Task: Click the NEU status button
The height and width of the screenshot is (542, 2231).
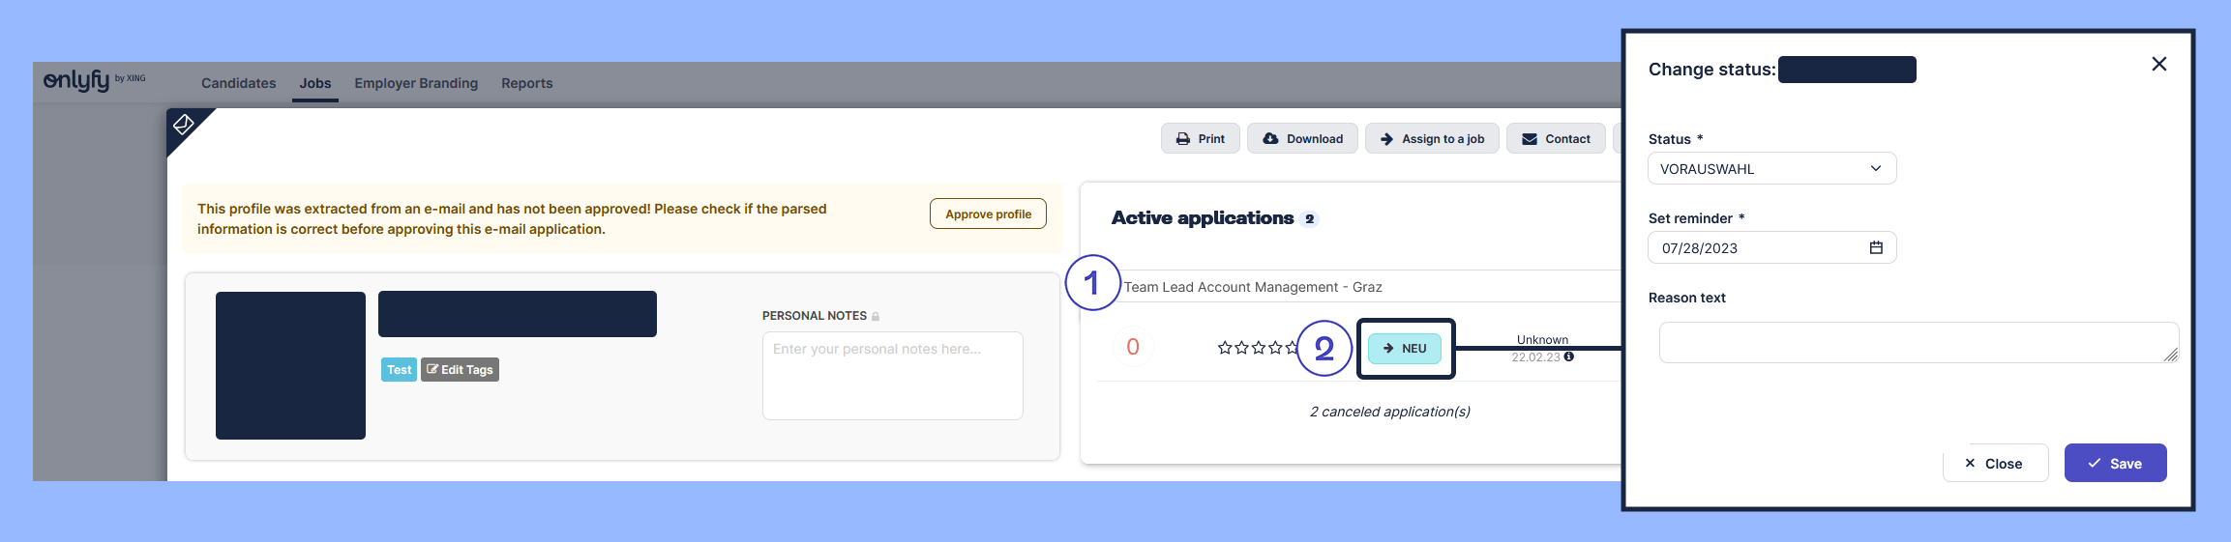Action: pyautogui.click(x=1405, y=349)
